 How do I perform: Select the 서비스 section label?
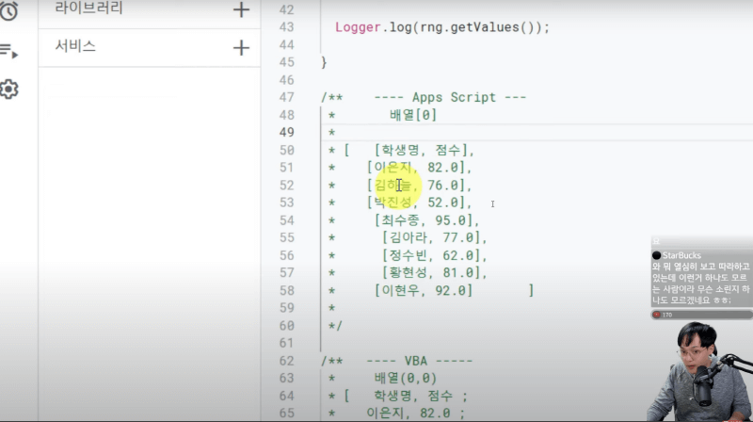tap(75, 46)
